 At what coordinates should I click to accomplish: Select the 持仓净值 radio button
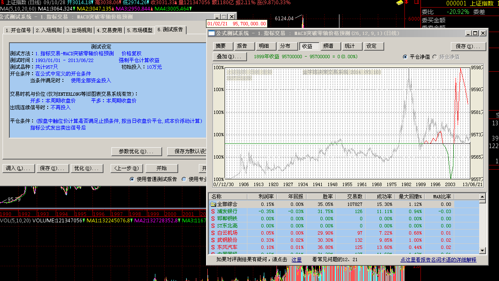coord(435,57)
